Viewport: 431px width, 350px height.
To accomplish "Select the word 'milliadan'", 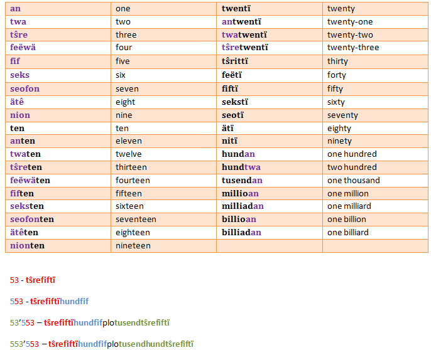I will [x=243, y=206].
